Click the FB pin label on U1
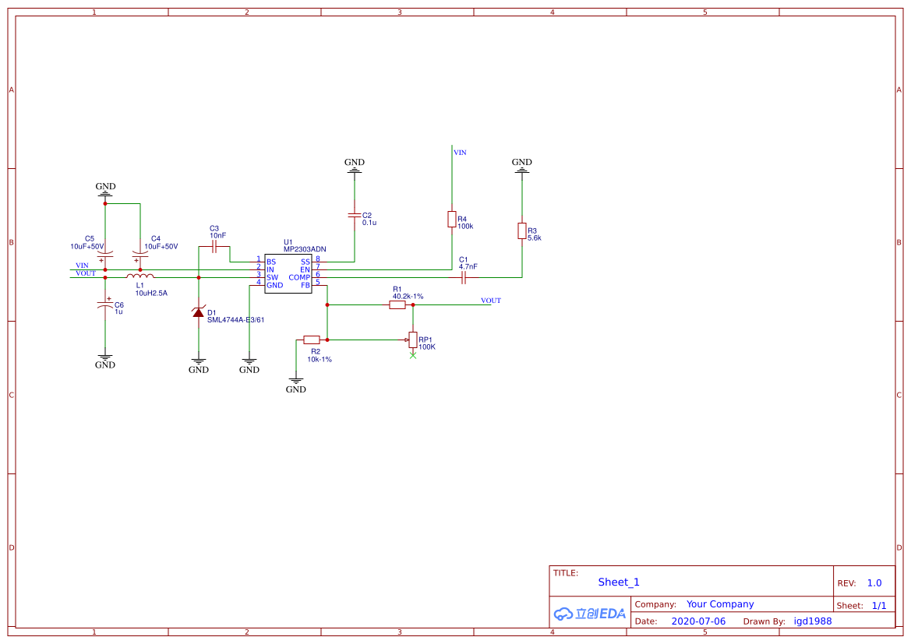Image resolution: width=911 pixels, height=644 pixels. coord(305,285)
